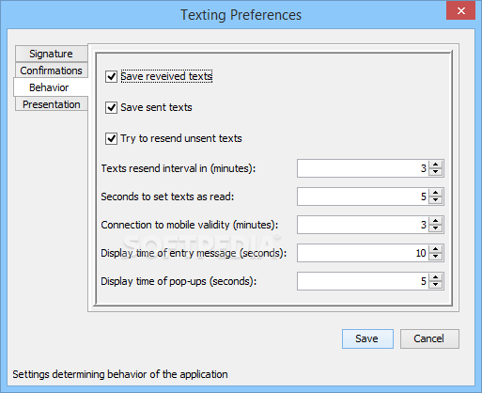Open the Signature tab
This screenshot has width=482, height=393.
coord(51,54)
